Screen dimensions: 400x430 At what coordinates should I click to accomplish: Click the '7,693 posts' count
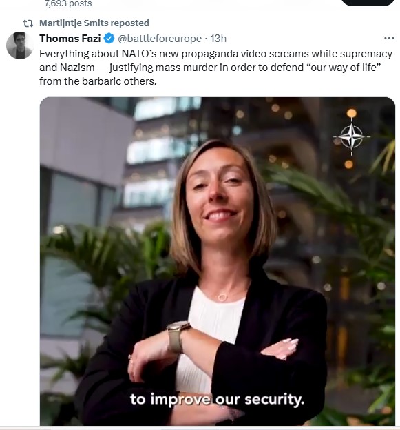(x=68, y=3)
